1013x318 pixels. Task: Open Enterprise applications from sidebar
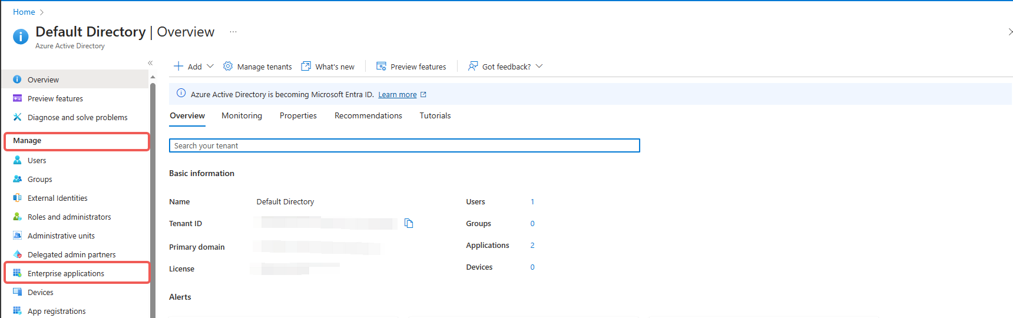65,273
